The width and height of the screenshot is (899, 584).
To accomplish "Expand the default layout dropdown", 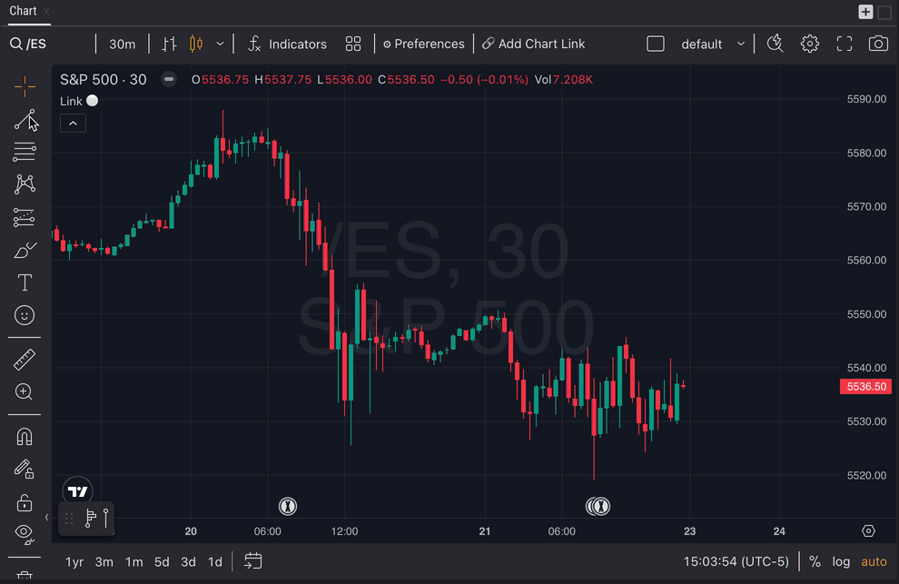I will [740, 44].
